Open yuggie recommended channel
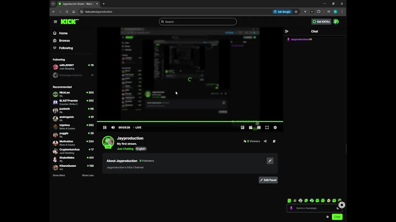 point(73,135)
